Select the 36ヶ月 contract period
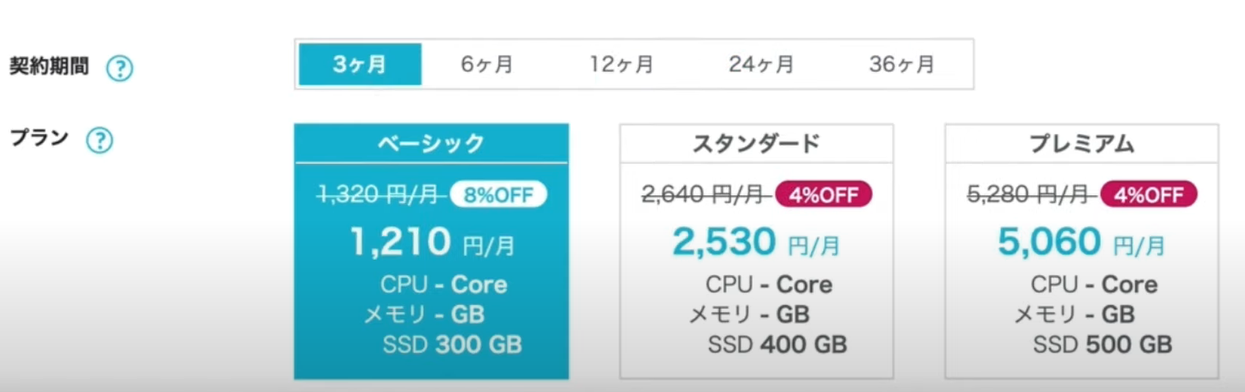1245x392 pixels. click(902, 64)
